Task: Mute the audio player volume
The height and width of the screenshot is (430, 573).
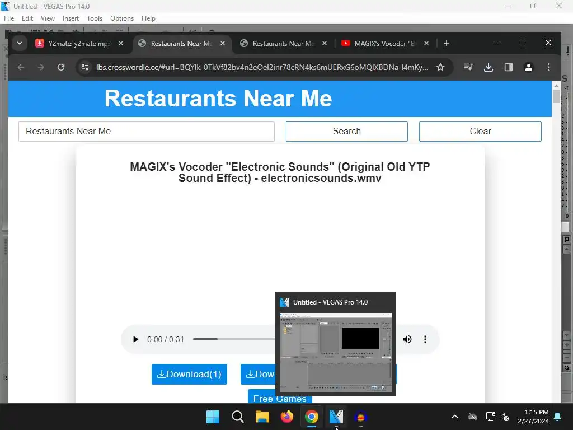Action: [407, 339]
